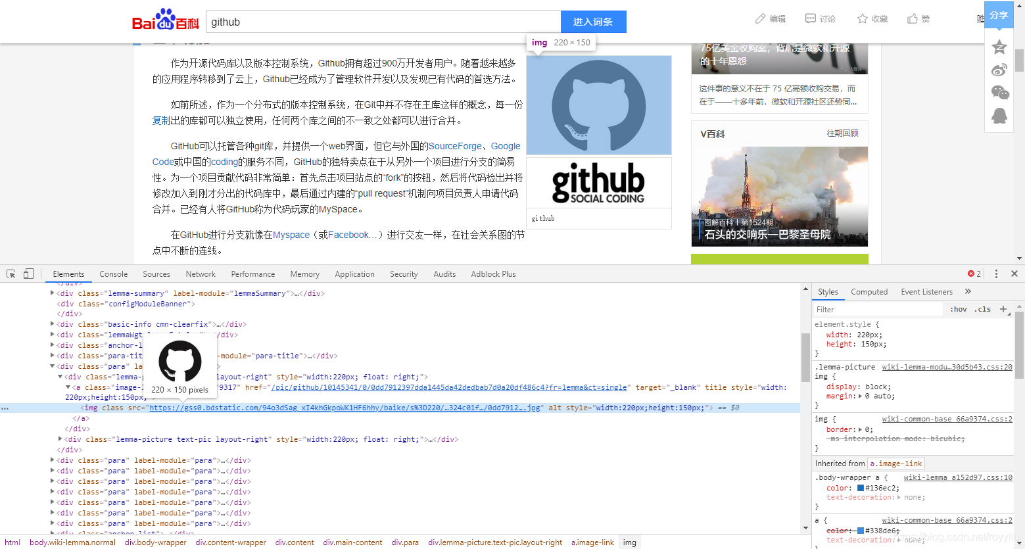This screenshot has width=1025, height=549.
Task: Select div.para breadcrumb
Action: (405, 542)
